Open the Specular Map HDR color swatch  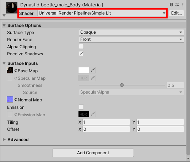pyautogui.click(x=84, y=78)
